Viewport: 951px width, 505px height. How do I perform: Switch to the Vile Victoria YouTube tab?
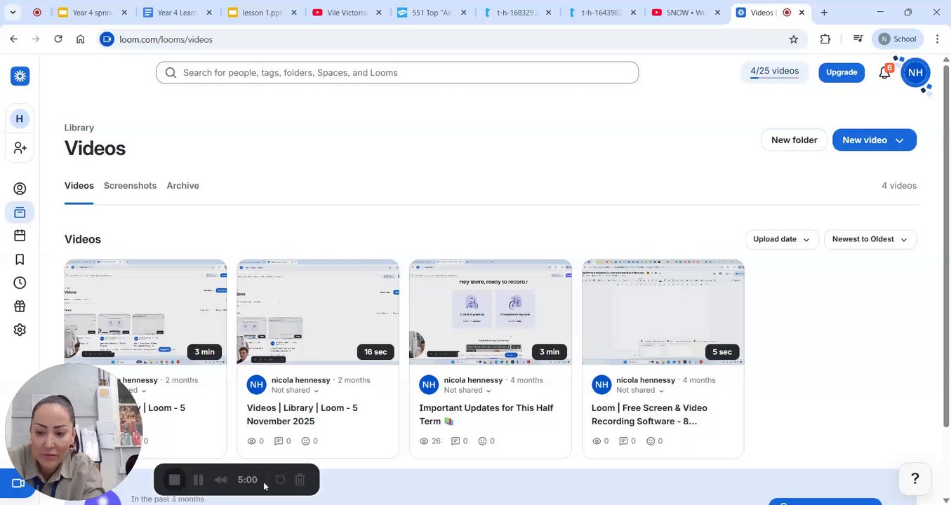click(347, 13)
